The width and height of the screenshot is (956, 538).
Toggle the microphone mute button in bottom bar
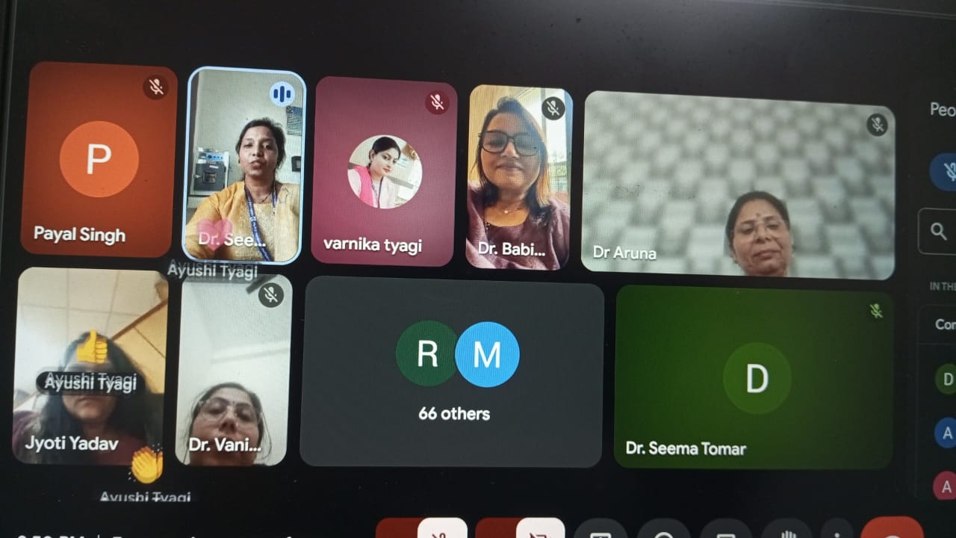point(442,529)
